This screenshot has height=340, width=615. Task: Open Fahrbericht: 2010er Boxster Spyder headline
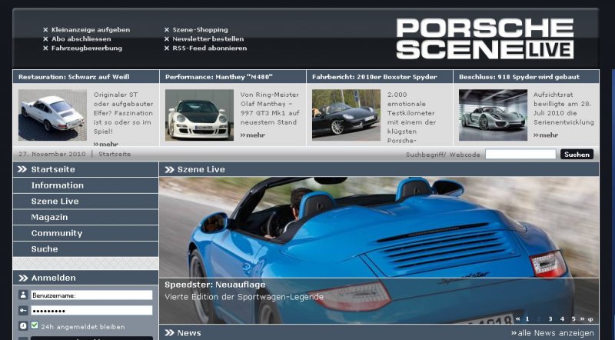click(x=374, y=77)
